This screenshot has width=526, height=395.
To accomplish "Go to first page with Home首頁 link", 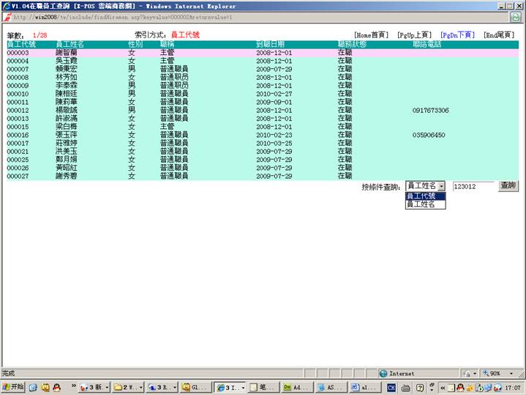I will pos(372,34).
